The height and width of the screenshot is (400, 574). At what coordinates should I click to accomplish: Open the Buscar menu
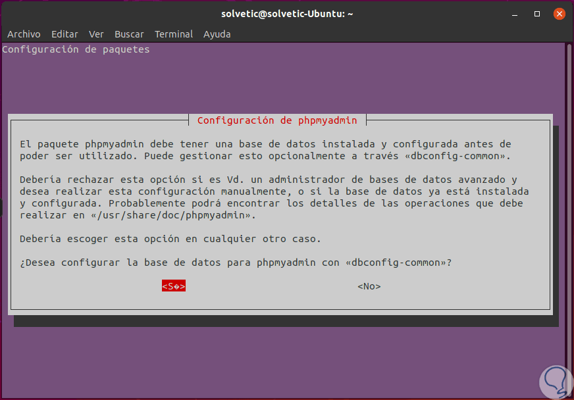(x=129, y=34)
